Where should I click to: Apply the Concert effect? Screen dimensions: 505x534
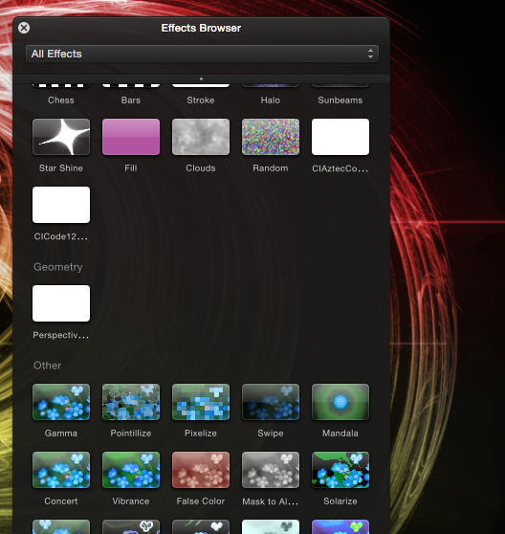(x=61, y=470)
